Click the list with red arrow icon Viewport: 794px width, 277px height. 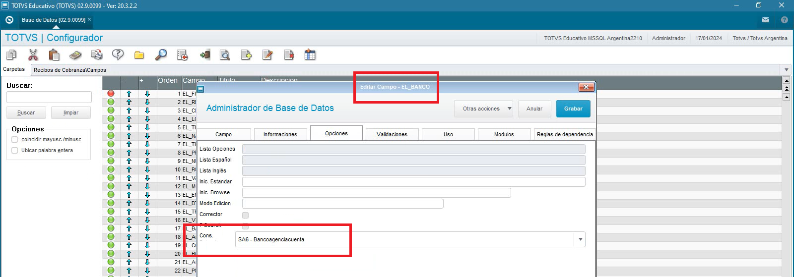(x=182, y=55)
